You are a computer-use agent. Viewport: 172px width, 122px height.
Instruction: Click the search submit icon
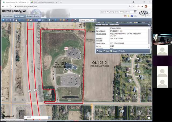click(135, 12)
